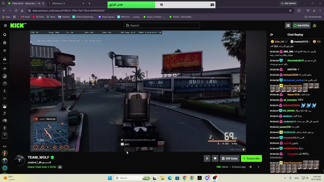Open the weather widget showing 26°C
Viewport: 324px width, 182px height.
[9, 178]
